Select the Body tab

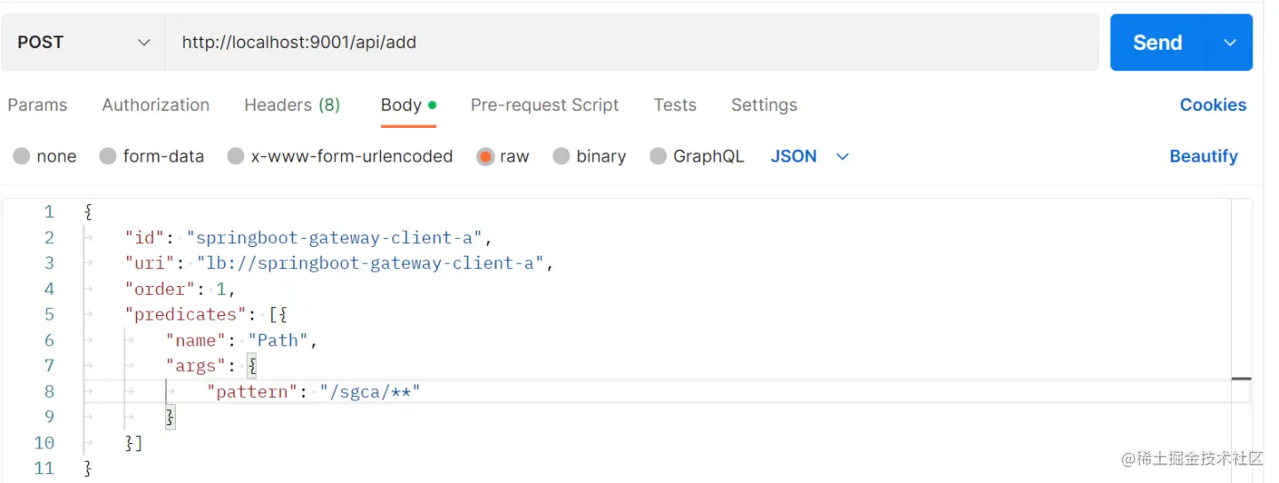pos(401,105)
